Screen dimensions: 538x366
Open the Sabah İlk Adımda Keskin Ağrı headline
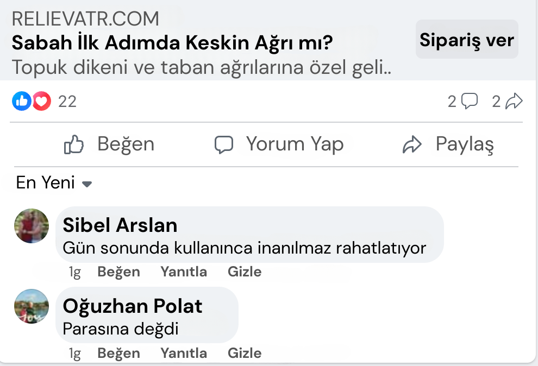(x=172, y=43)
